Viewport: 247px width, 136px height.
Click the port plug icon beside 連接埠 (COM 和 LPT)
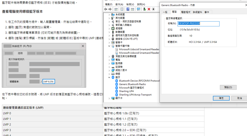point(113,39)
